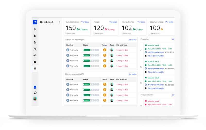Click the Nombre column header in Clientes sin atender
The height and width of the screenshot is (130, 206).
[70, 45]
